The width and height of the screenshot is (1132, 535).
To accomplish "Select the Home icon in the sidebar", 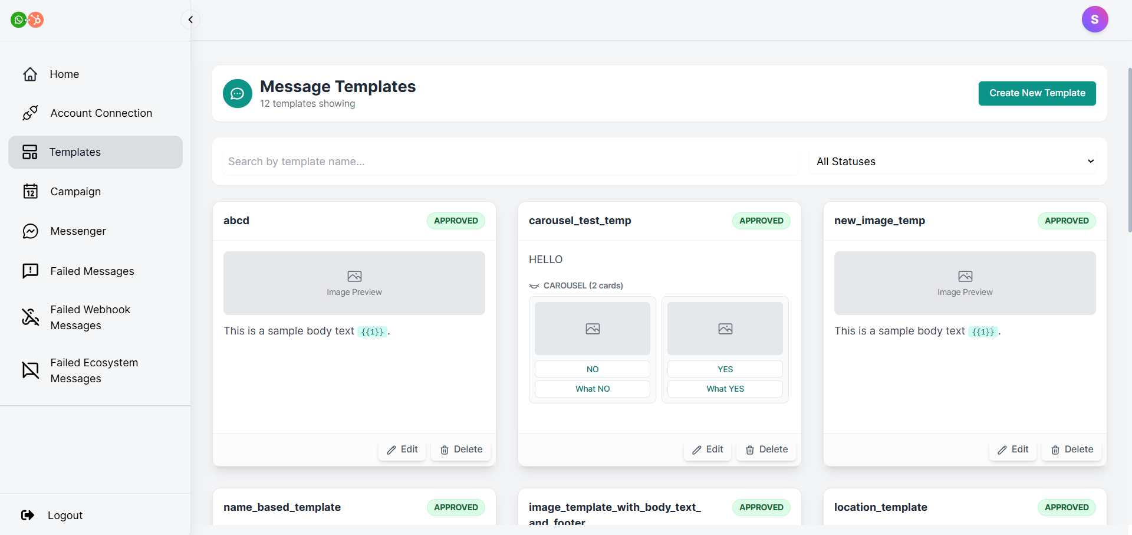I will click(x=30, y=74).
